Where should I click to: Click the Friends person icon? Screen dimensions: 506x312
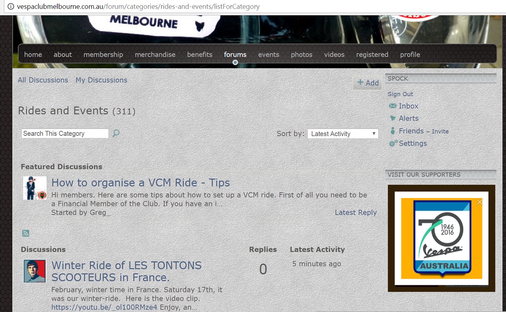coord(393,131)
